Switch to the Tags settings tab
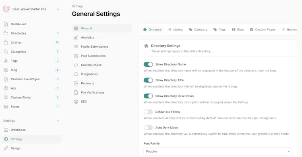 pyautogui.click(x=219, y=30)
